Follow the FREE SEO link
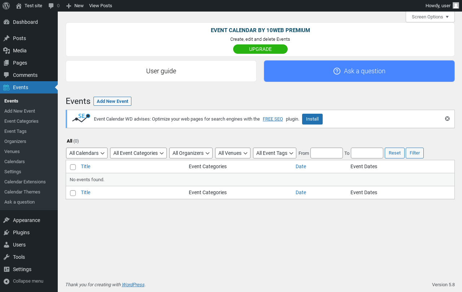This screenshot has height=292, width=462. 273,119
